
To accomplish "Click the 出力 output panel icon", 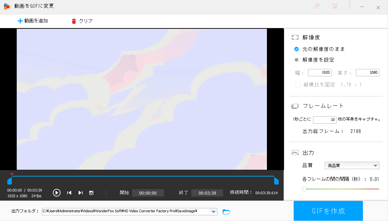I will (x=295, y=152).
